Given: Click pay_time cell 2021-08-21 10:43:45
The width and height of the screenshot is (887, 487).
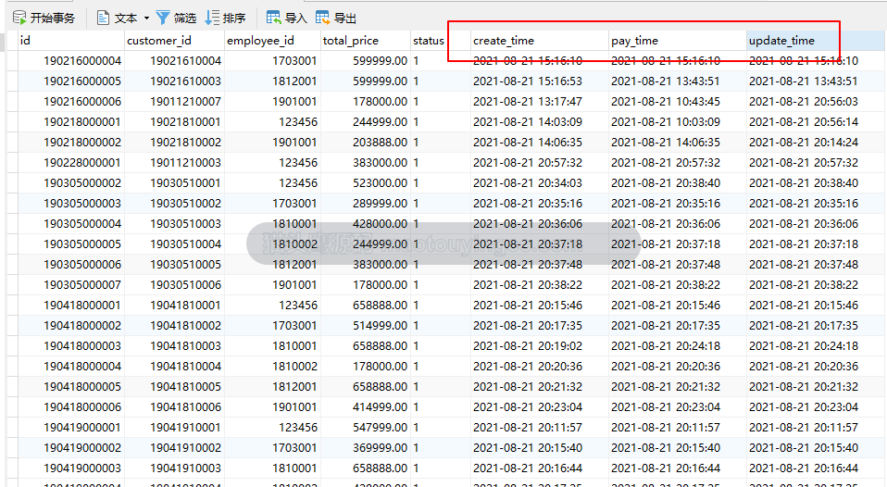Looking at the screenshot, I should tap(678, 102).
